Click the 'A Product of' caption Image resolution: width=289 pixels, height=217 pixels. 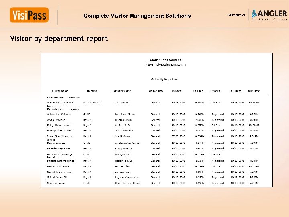click(236, 15)
